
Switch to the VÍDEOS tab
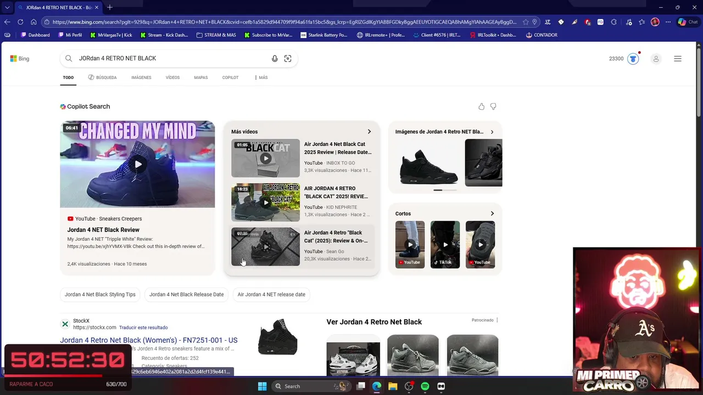(172, 78)
